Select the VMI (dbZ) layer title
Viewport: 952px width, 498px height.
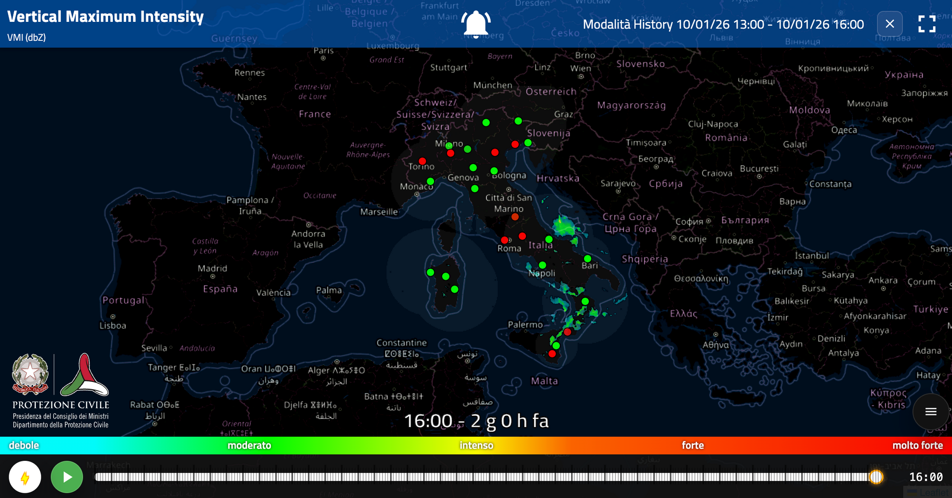click(26, 36)
